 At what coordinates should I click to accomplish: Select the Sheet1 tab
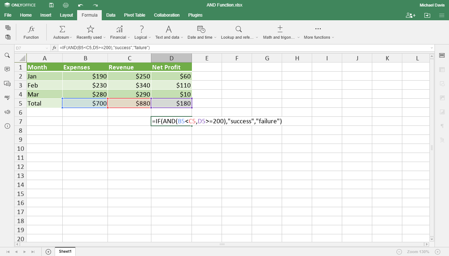65,251
